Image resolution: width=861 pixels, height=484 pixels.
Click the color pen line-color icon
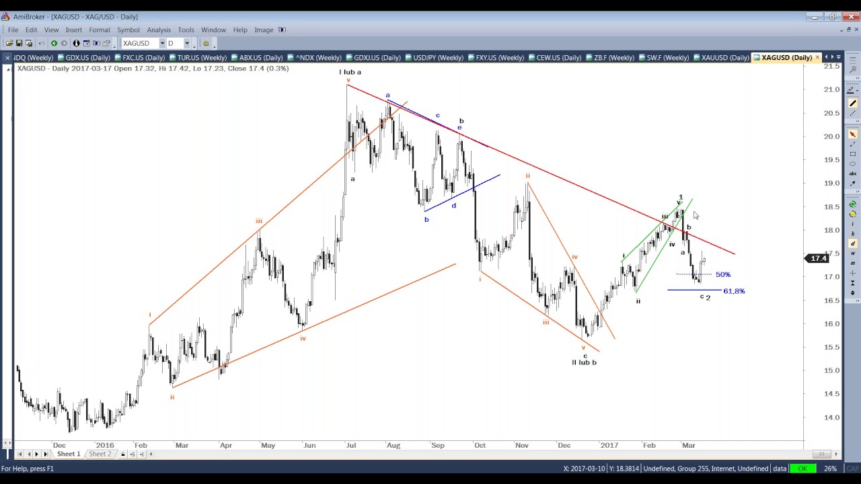[852, 90]
